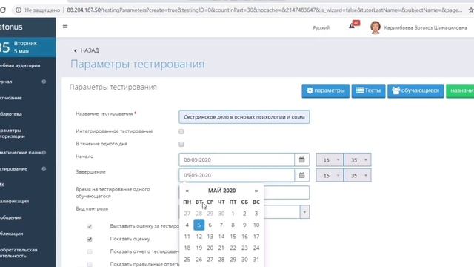
Task: Toggle the В течение одного дня checkbox
Action: coord(181,144)
